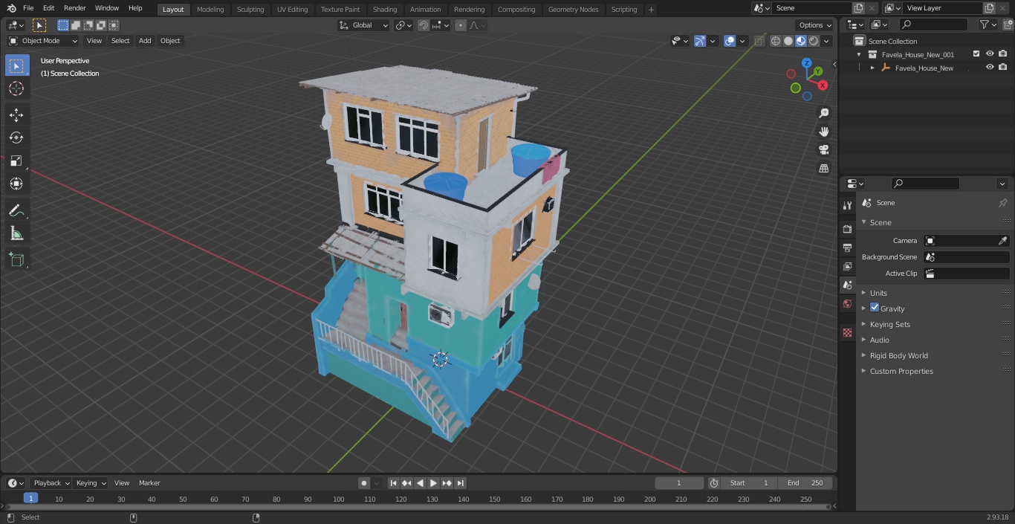
Task: Open the Texture properties tab
Action: pos(847,332)
